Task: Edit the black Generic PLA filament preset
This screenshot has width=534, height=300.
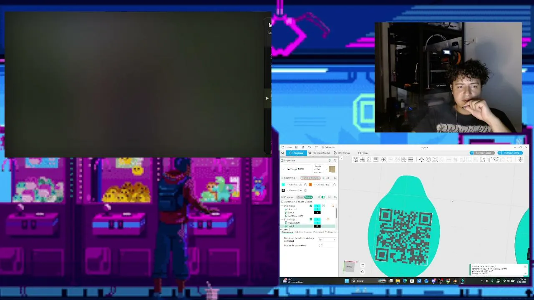Action: 305,190
